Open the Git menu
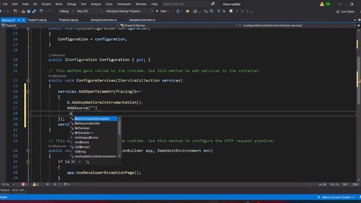 [x=35, y=4]
